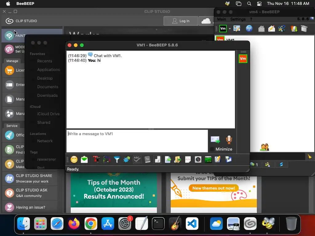Select Network in the Finder sidebar
This screenshot has height=236, width=315.
coord(45,141)
